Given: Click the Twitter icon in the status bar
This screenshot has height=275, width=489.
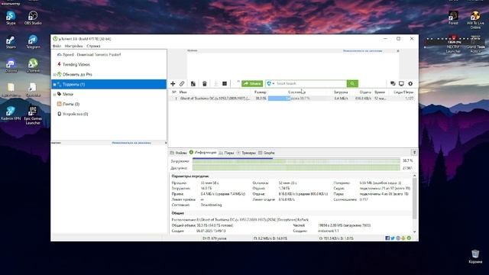Looking at the screenshot, I should [393, 238].
